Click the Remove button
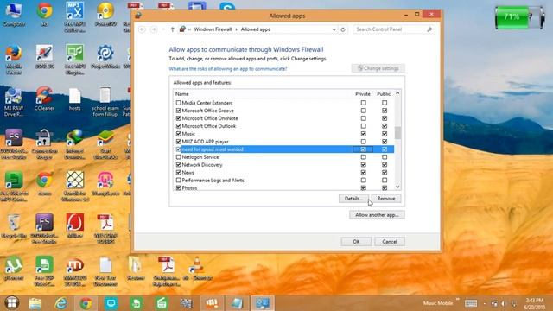 [386, 199]
